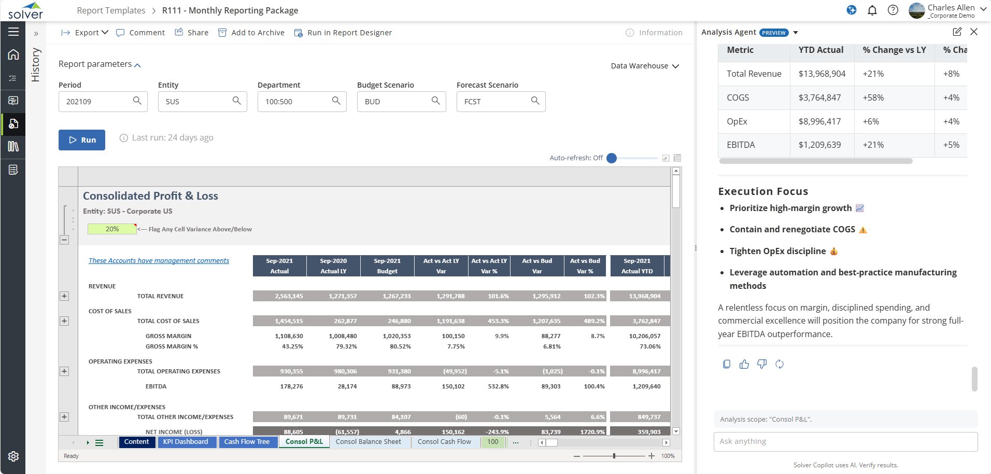Viewport: 991px width, 474px height.
Task: Open the settings gear in sidebar
Action: [13, 456]
